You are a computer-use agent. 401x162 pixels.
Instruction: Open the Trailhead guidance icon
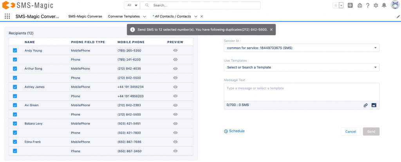point(359,5)
